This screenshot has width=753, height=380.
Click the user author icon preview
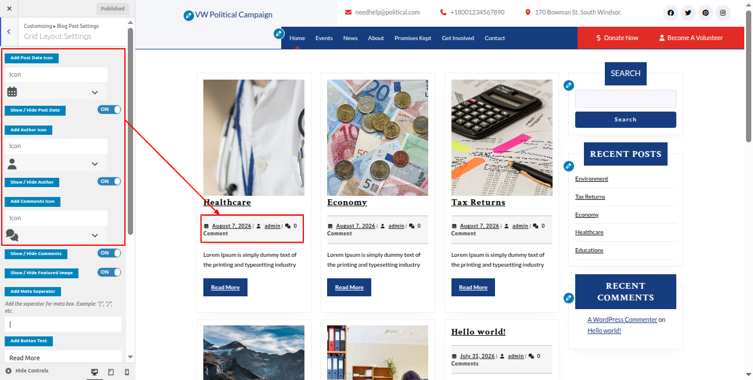pos(12,164)
